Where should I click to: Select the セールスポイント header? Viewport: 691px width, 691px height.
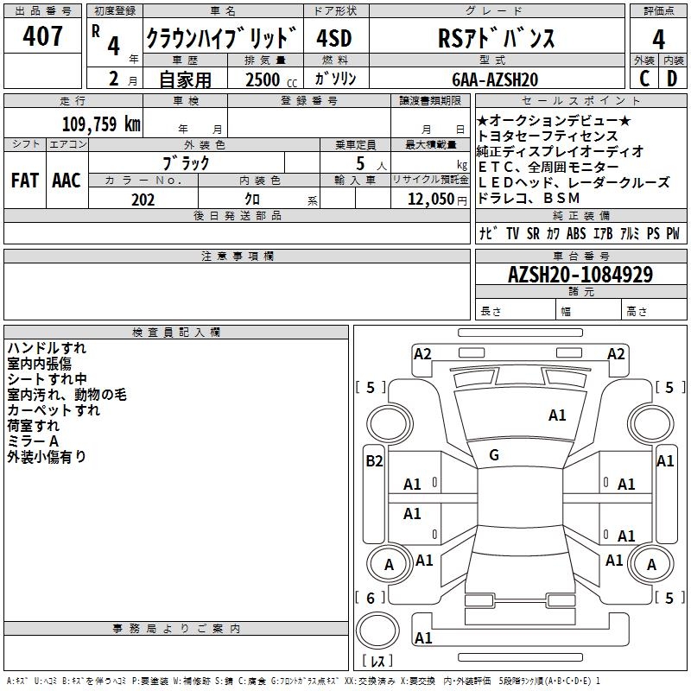581,101
